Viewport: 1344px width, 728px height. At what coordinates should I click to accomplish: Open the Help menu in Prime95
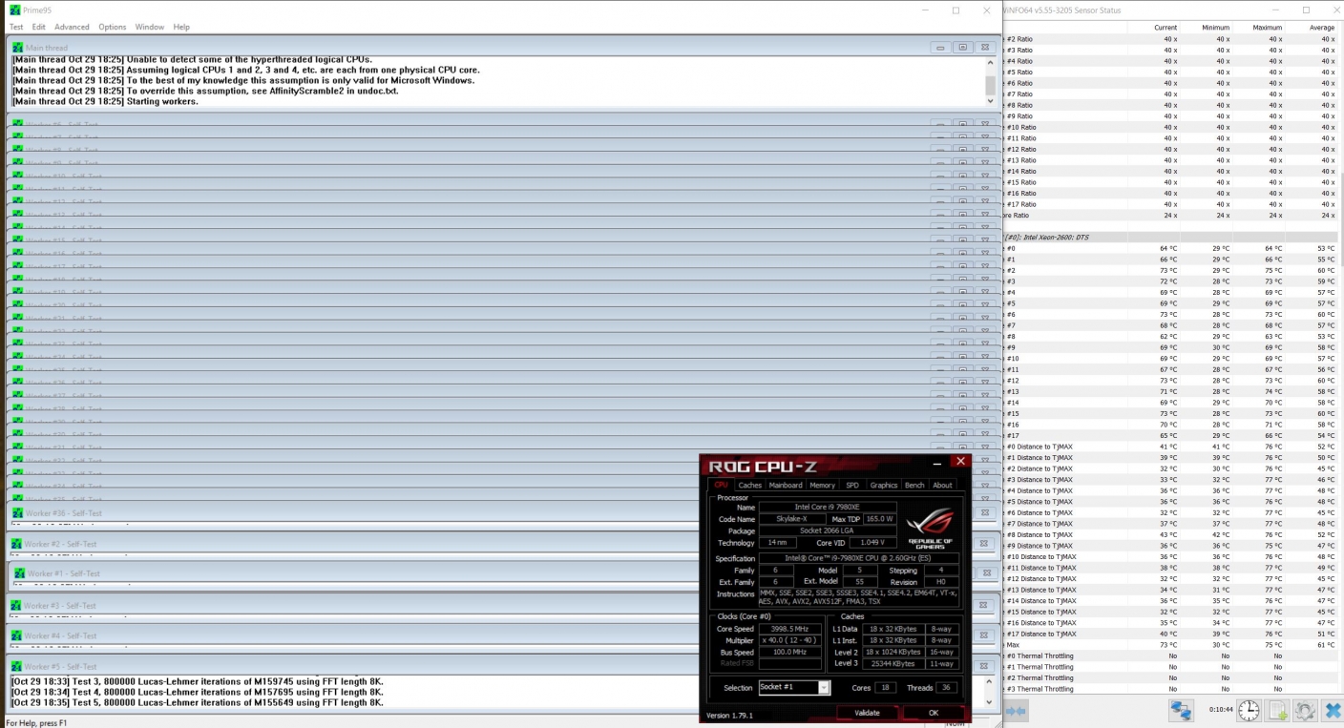(x=181, y=27)
